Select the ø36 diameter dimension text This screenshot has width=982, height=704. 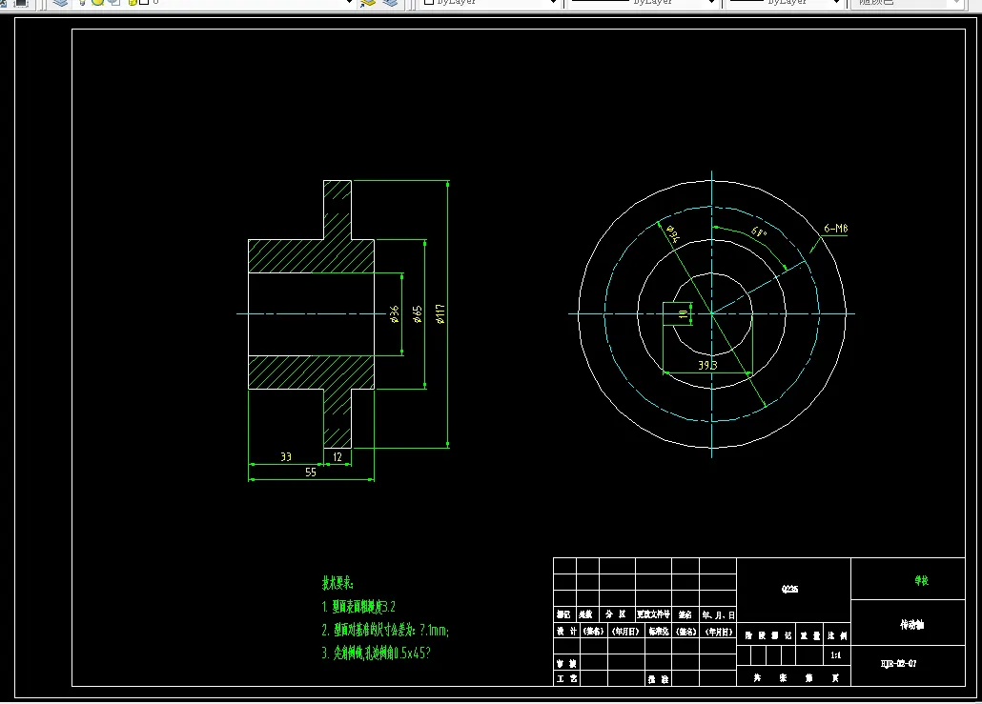(x=394, y=314)
